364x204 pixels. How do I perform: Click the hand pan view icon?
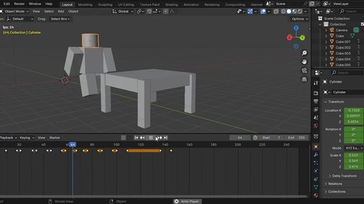[x=304, y=62]
